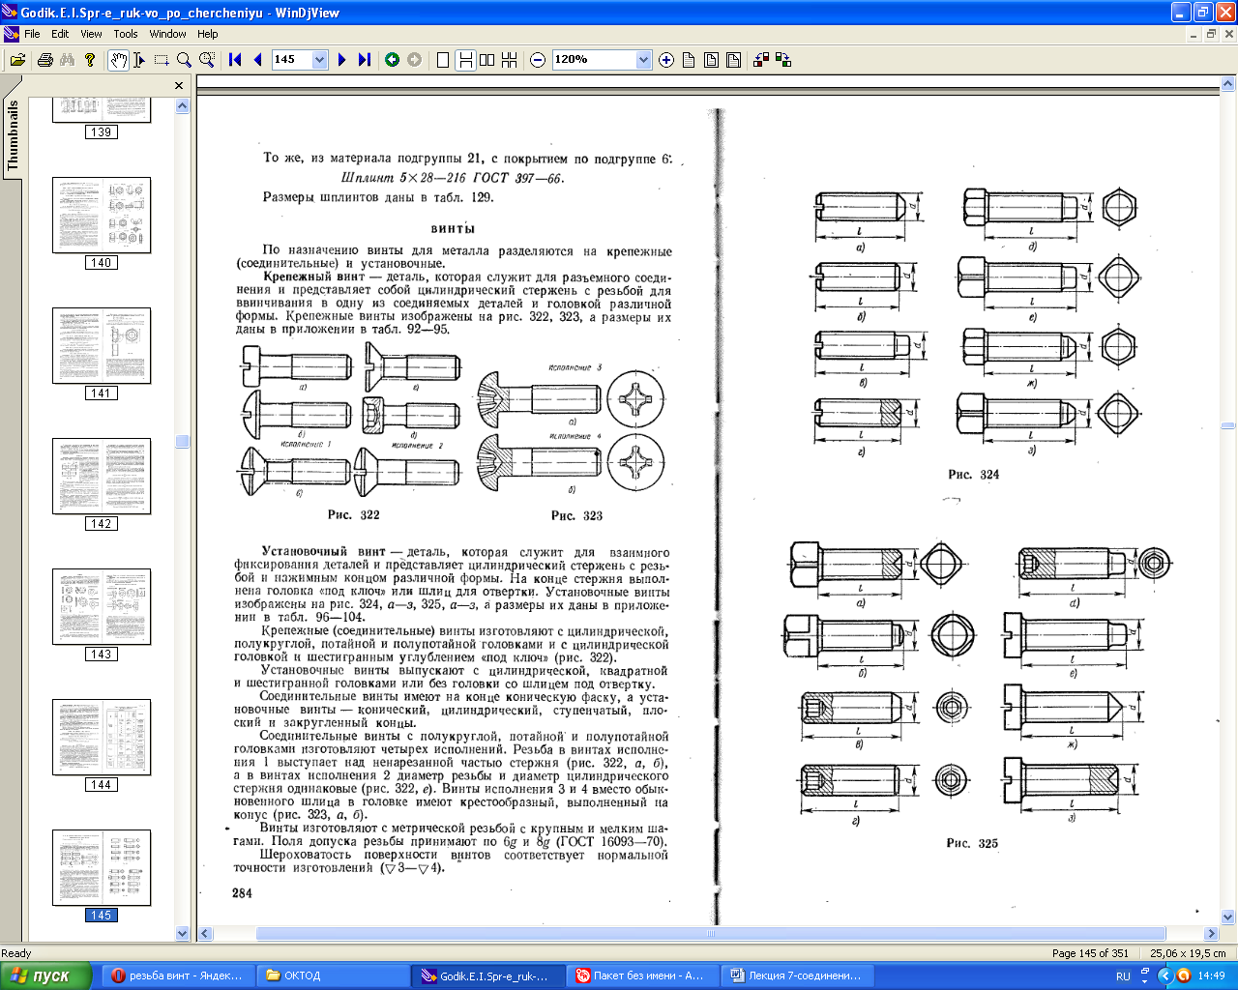Select the magnifying glass tool
Screen dimensions: 1238x990
tap(184, 60)
